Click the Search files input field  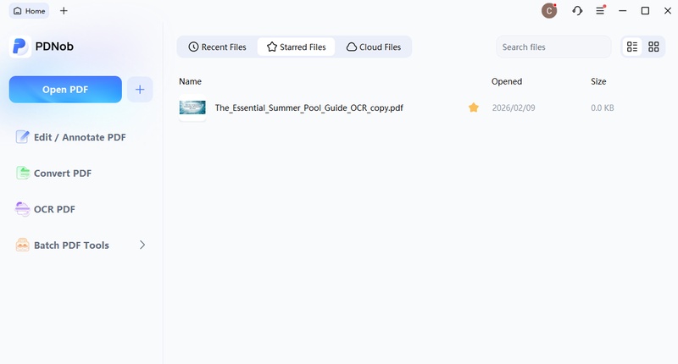pos(552,47)
